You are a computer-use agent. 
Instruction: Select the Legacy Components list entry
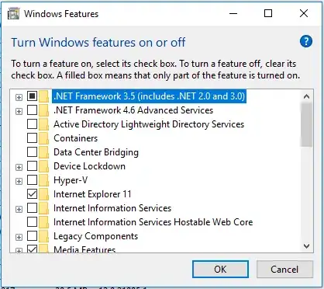(95, 236)
